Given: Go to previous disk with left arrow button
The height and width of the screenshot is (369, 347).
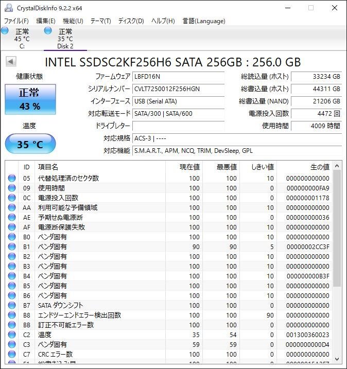Looking at the screenshot, I should point(11,62).
